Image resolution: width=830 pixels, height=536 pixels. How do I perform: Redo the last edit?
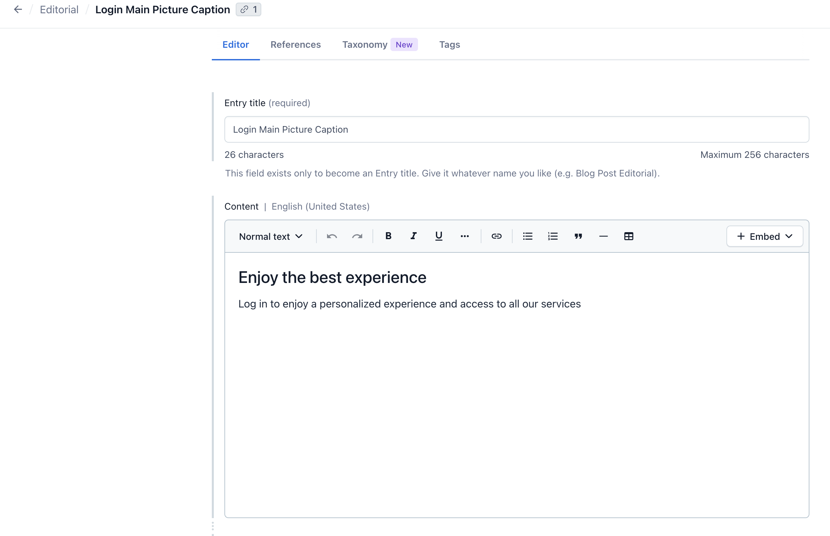(x=357, y=237)
